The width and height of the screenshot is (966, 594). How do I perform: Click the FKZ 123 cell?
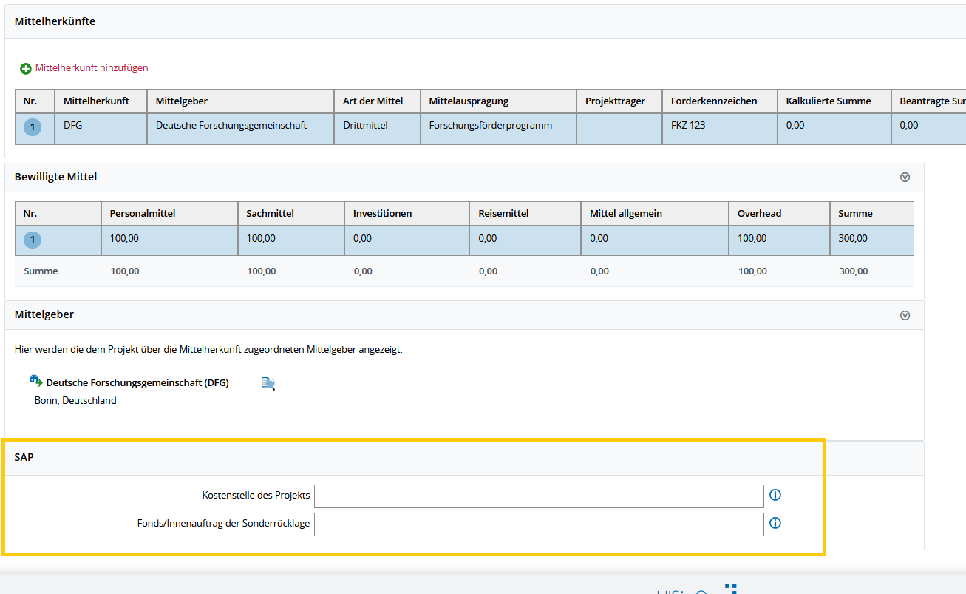[687, 126]
